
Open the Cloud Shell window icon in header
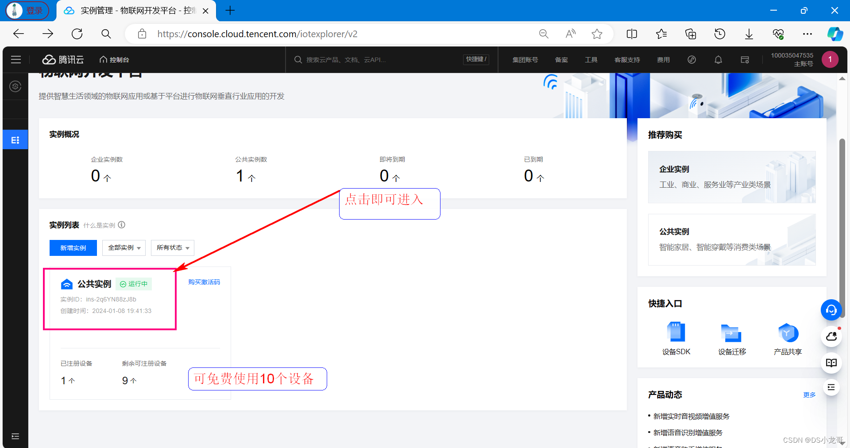click(x=745, y=59)
